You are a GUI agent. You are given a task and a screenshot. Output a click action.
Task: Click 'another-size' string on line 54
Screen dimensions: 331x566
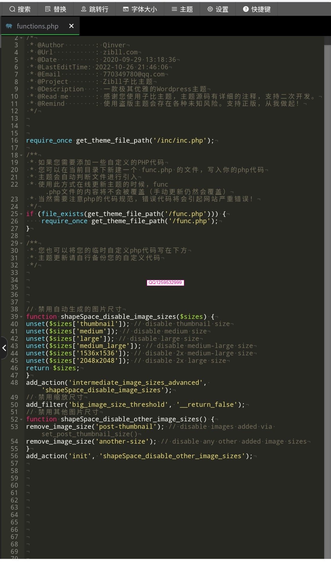point(122,442)
